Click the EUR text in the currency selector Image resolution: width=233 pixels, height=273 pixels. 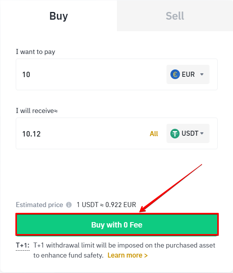click(x=188, y=74)
